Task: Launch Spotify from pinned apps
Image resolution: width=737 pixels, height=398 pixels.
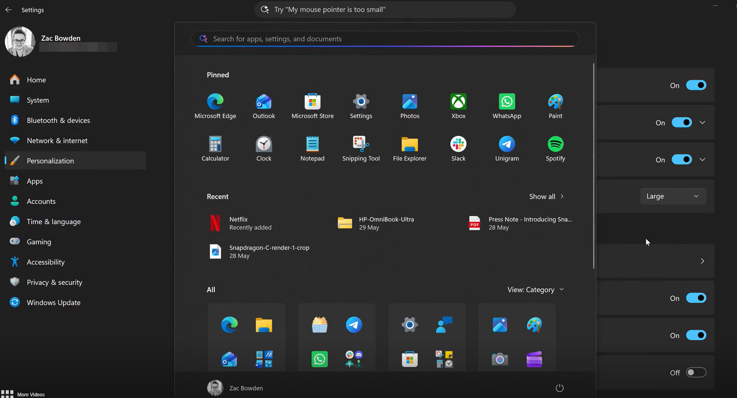Action: click(555, 149)
